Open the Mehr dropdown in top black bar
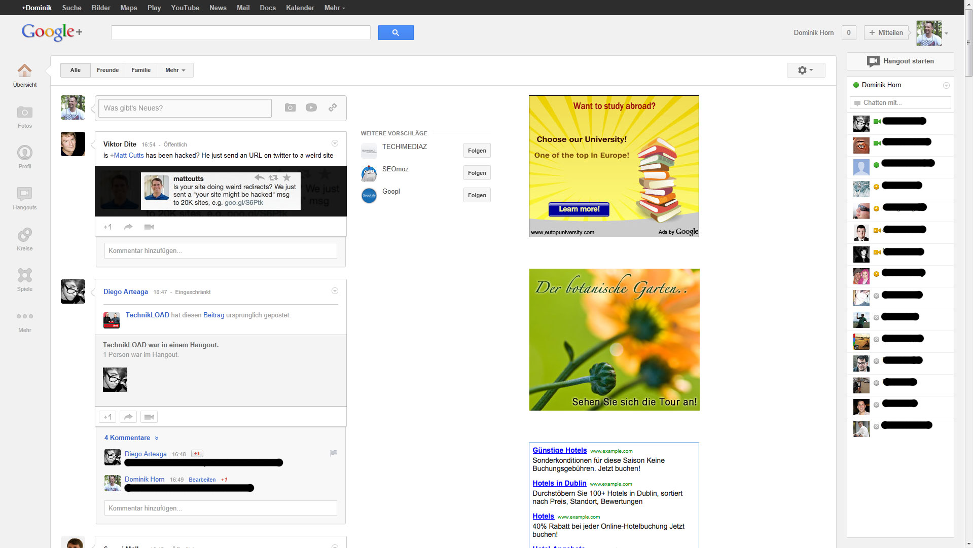Image resolution: width=973 pixels, height=548 pixels. coord(335,8)
